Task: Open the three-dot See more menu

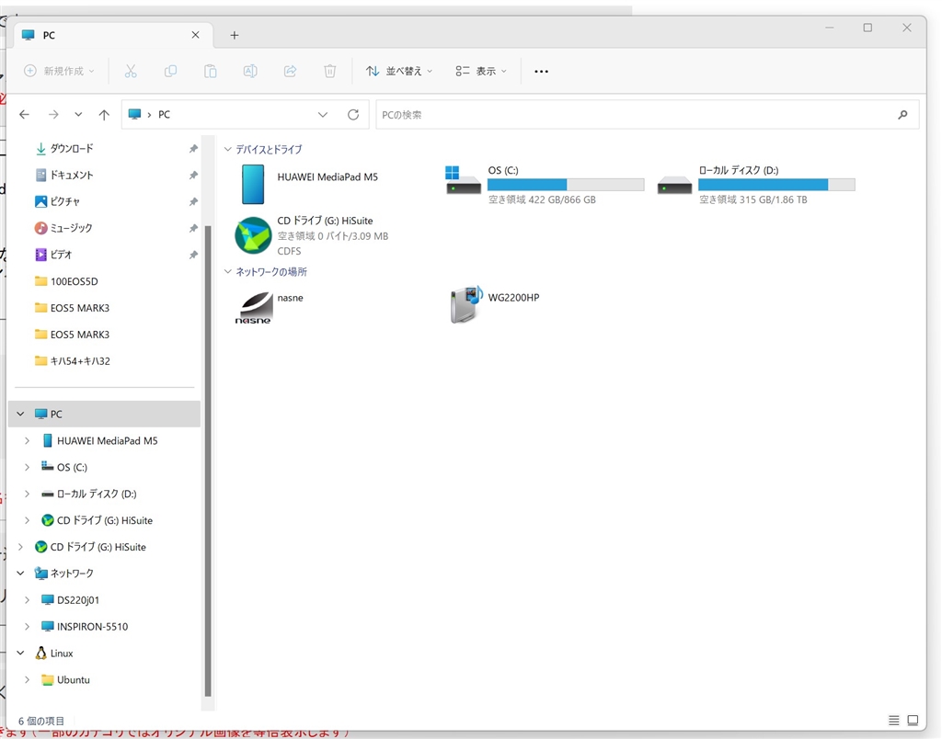Action: tap(541, 71)
